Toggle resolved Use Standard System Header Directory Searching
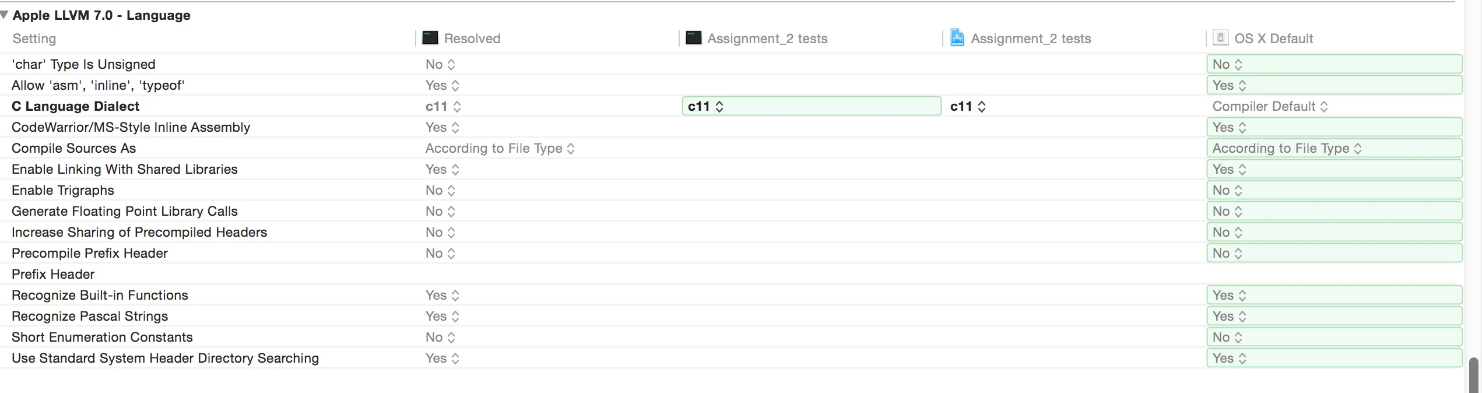 [442, 358]
